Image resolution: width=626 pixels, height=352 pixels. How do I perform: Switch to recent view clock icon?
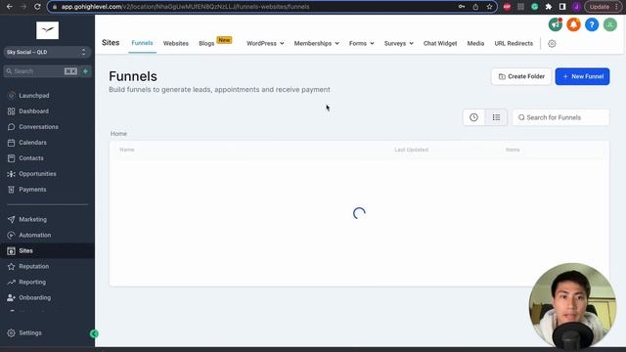473,117
